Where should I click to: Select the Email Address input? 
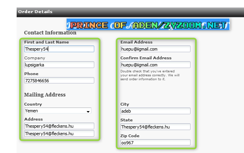coord(155,49)
